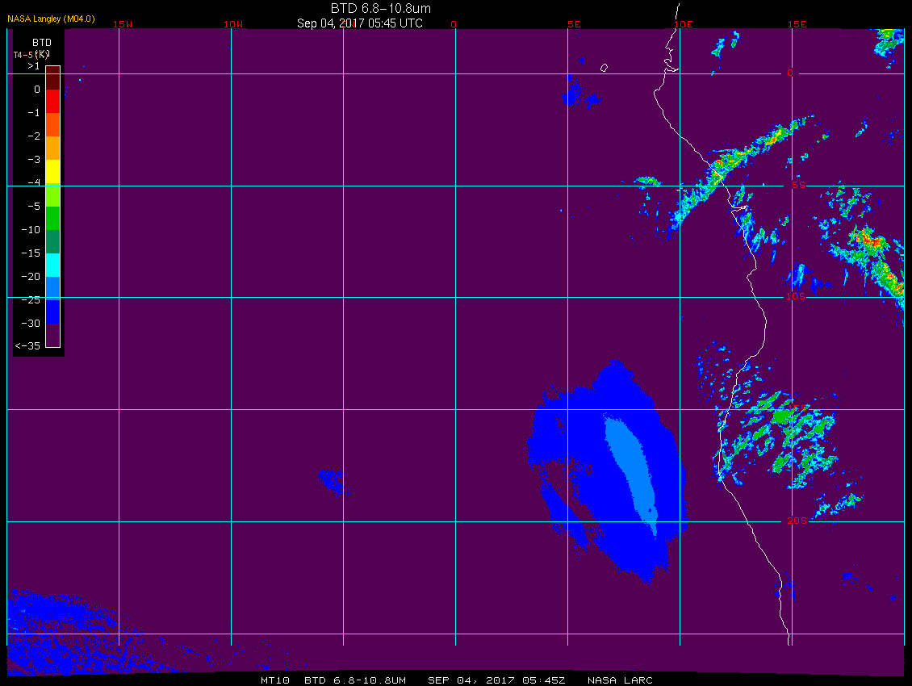Click the 10E longitude label at top
This screenshot has height=686, width=912.
click(684, 24)
